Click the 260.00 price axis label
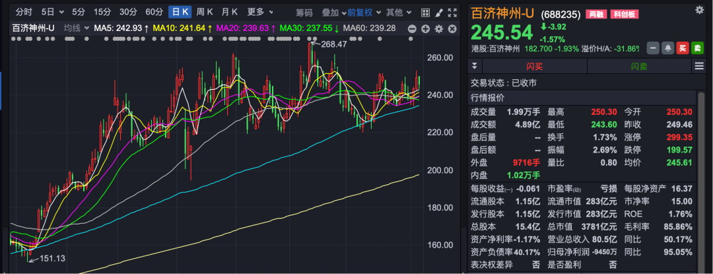The image size is (713, 274). point(440,57)
